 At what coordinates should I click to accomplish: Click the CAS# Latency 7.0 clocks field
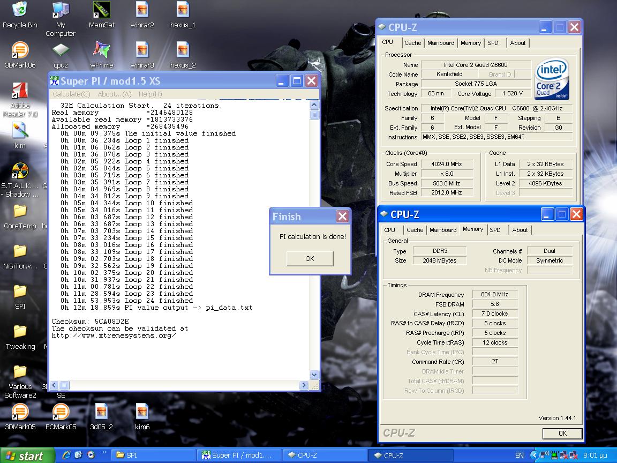pyautogui.click(x=495, y=314)
